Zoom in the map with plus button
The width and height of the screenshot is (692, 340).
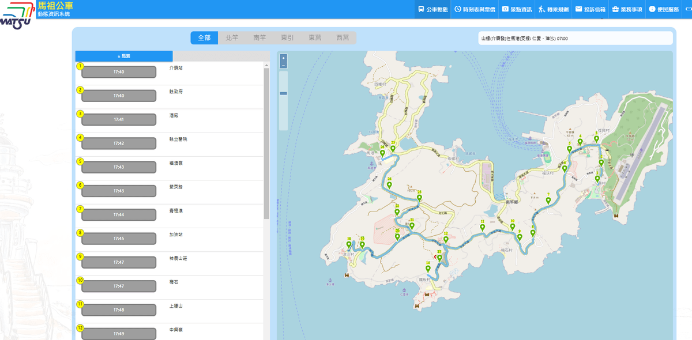coord(283,58)
